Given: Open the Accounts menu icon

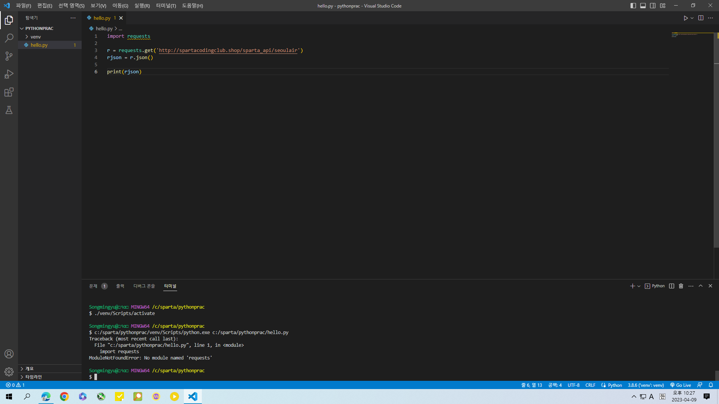Looking at the screenshot, I should point(9,354).
